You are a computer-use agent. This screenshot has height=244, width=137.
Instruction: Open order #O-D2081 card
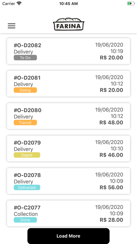pyautogui.click(x=68, y=83)
